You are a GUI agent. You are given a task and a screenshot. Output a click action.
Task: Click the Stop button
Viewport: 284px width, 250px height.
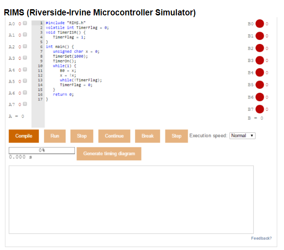tap(82, 136)
